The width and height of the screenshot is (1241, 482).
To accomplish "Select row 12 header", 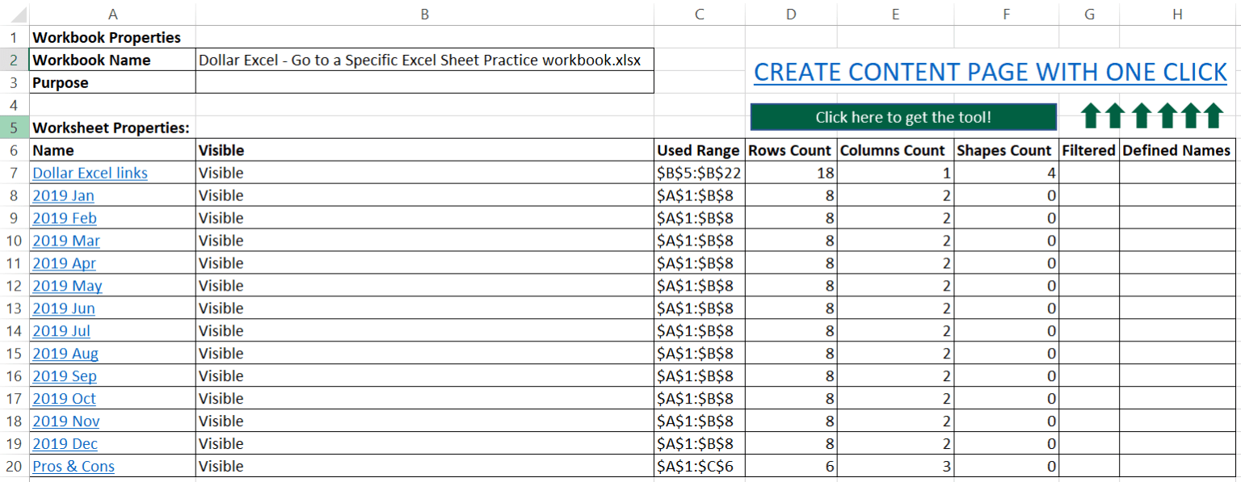I will (x=15, y=286).
